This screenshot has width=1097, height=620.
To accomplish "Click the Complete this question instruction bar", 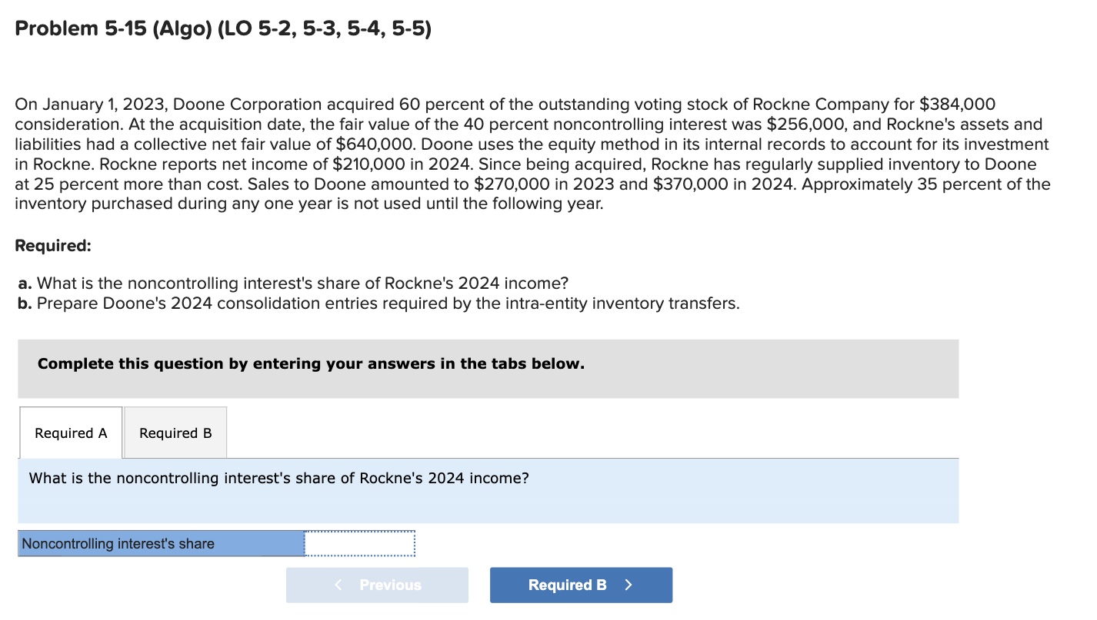I will (309, 363).
